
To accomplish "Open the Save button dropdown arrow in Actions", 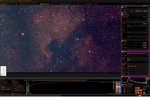I will tap(10, 87).
